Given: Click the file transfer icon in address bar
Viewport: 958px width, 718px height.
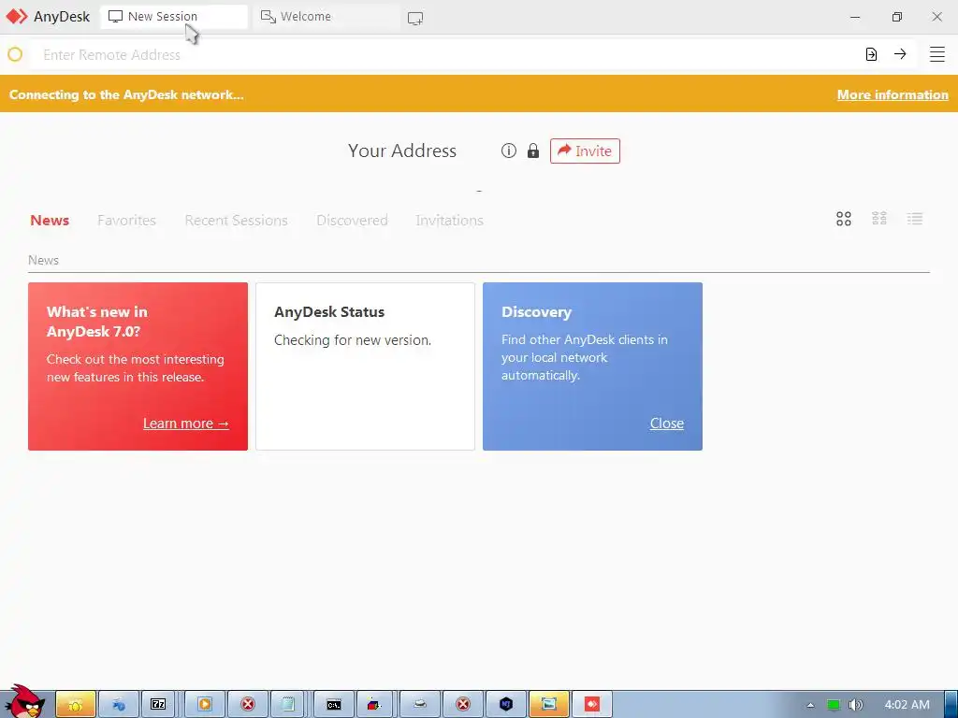Looking at the screenshot, I should click(x=871, y=54).
